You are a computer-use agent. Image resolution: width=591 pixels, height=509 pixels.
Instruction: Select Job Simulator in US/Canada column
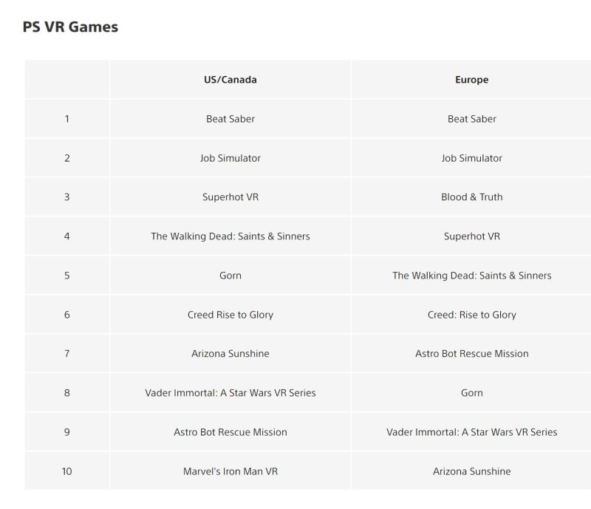tap(230, 158)
